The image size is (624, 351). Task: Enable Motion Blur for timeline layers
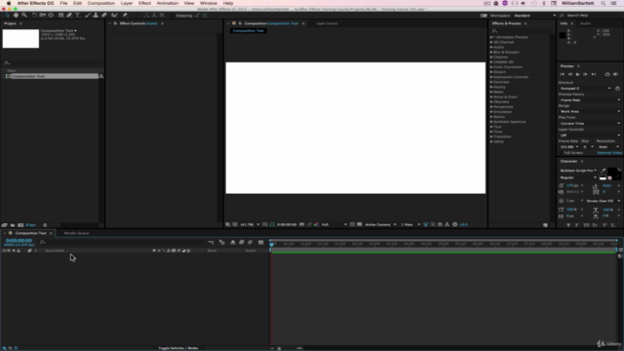coord(250,243)
